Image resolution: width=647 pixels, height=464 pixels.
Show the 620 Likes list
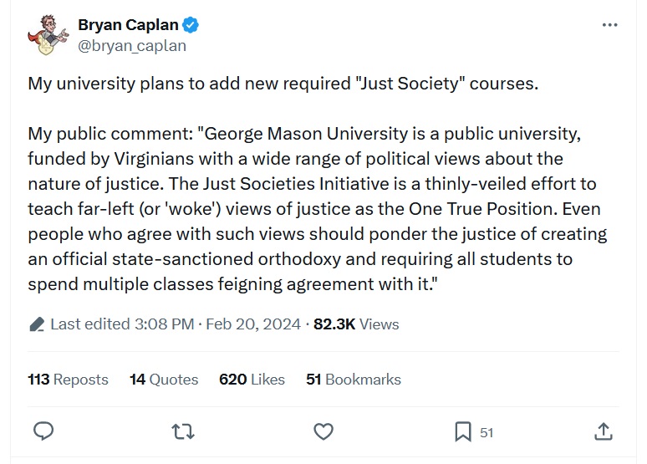click(x=252, y=380)
